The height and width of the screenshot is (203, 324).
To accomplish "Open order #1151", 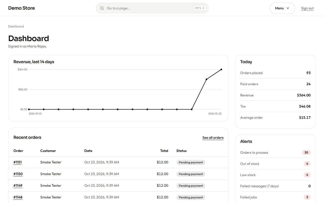I will [x=17, y=162].
